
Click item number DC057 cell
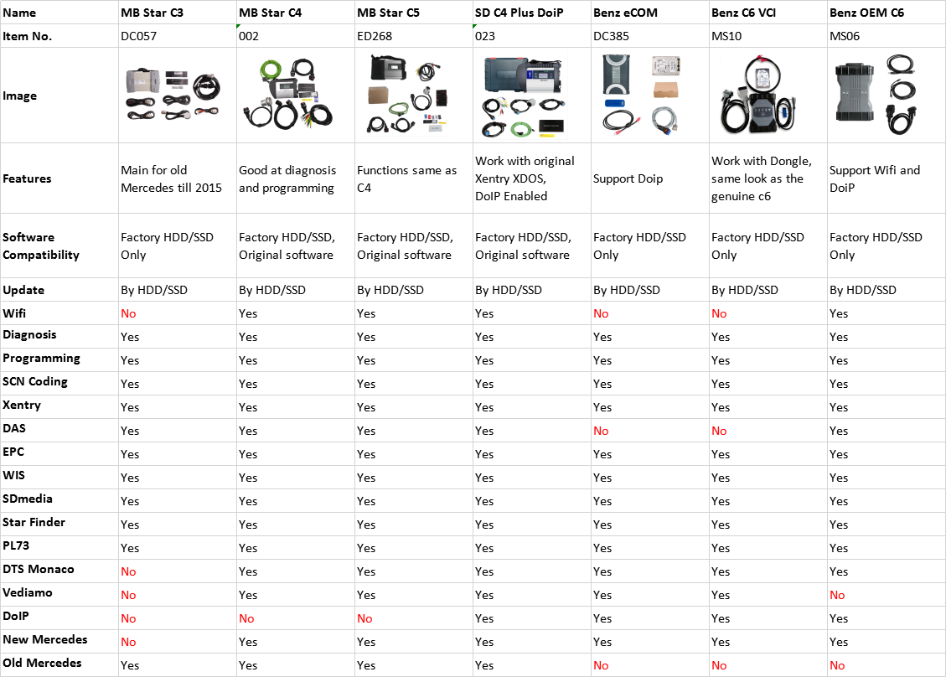click(139, 36)
